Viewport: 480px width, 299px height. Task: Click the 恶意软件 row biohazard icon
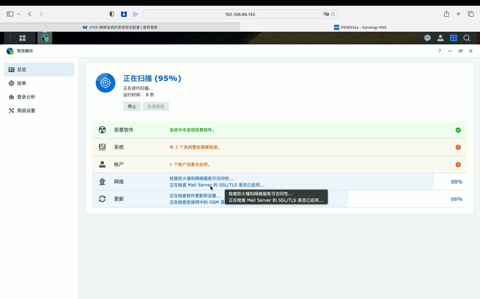click(102, 130)
